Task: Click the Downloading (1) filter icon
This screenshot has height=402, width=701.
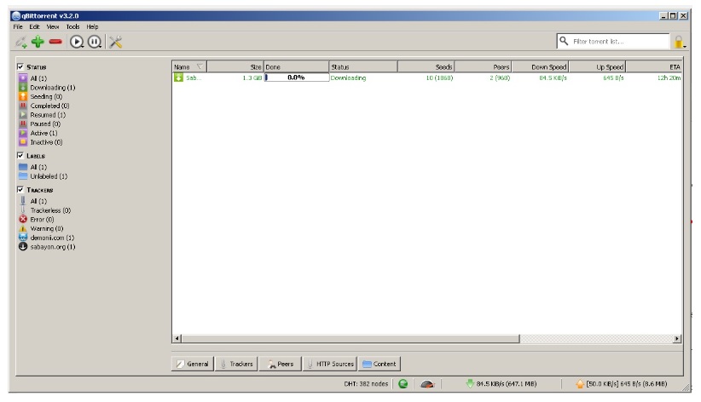Action: pos(23,88)
